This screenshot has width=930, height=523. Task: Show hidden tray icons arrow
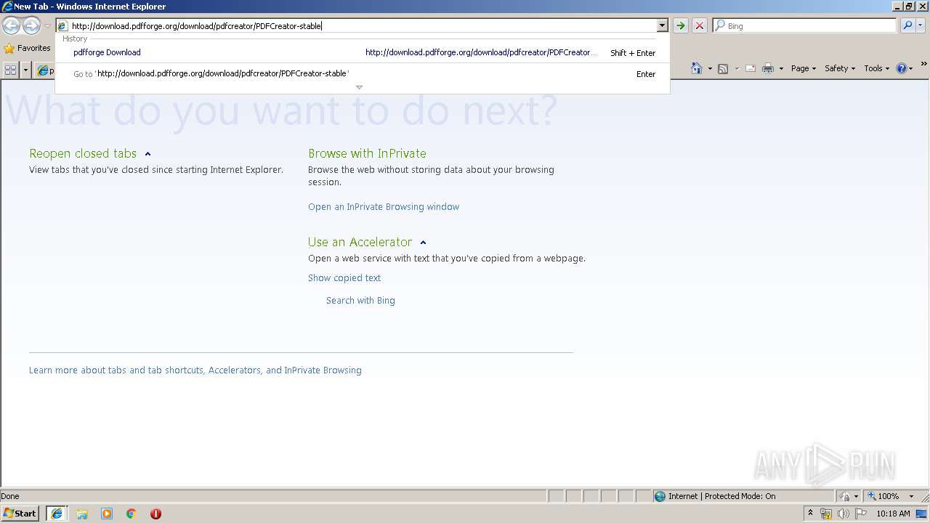(x=810, y=514)
